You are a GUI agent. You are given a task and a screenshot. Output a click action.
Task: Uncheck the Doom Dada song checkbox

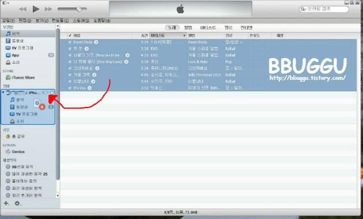tap(70, 43)
